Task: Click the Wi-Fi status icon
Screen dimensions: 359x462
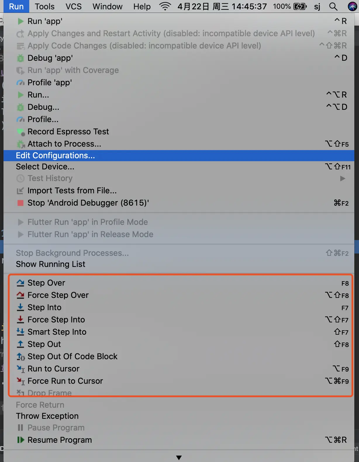Action: [x=165, y=6]
